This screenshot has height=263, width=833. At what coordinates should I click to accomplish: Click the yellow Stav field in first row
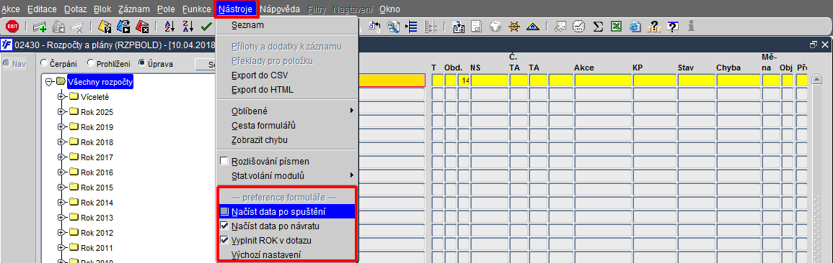pyautogui.click(x=696, y=80)
